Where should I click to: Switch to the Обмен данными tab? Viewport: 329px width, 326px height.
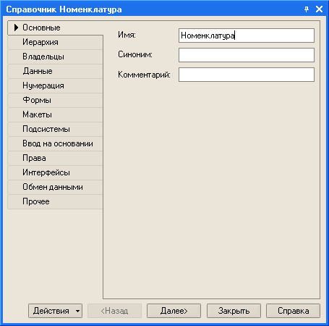tap(56, 187)
